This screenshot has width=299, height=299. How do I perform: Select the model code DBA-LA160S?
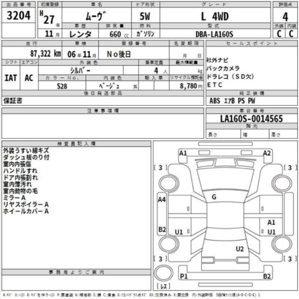[214, 34]
